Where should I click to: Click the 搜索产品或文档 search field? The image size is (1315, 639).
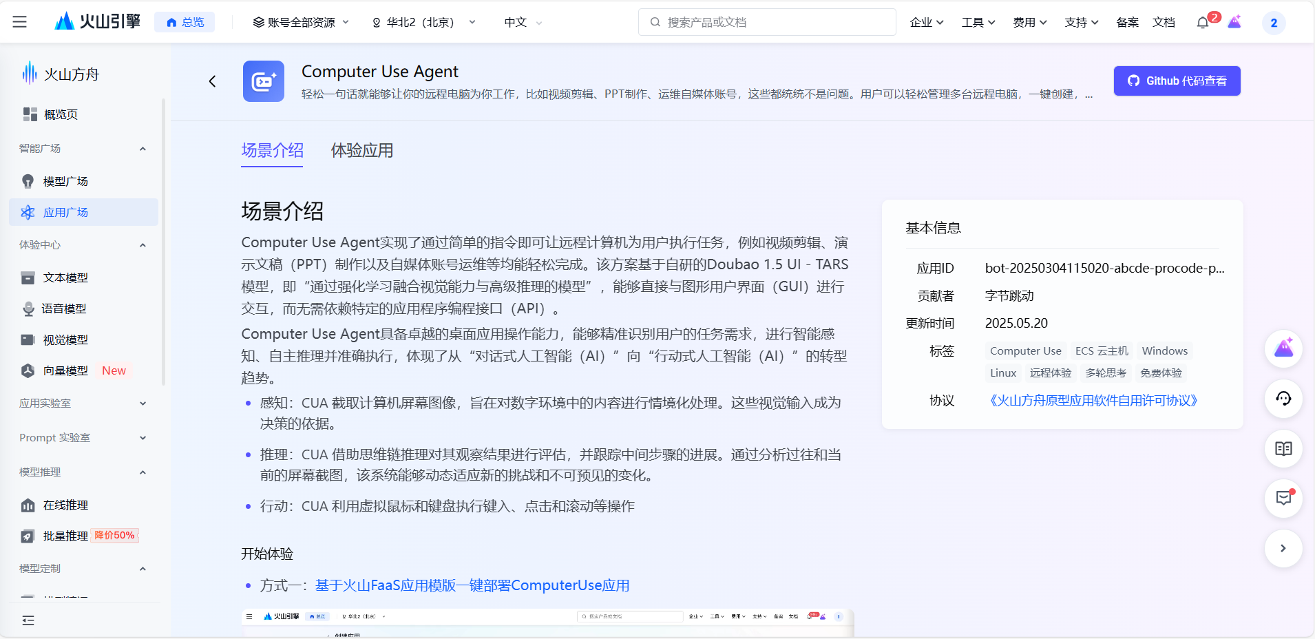[767, 22]
